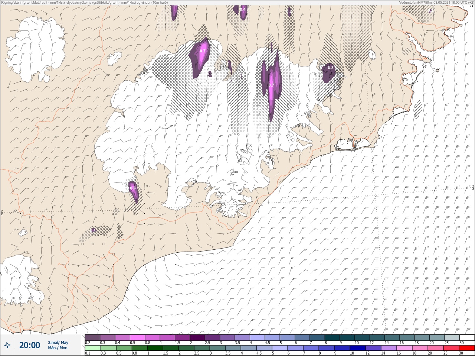
Task: Click the '4.5' label under the purple legend row
Action: 267,343
